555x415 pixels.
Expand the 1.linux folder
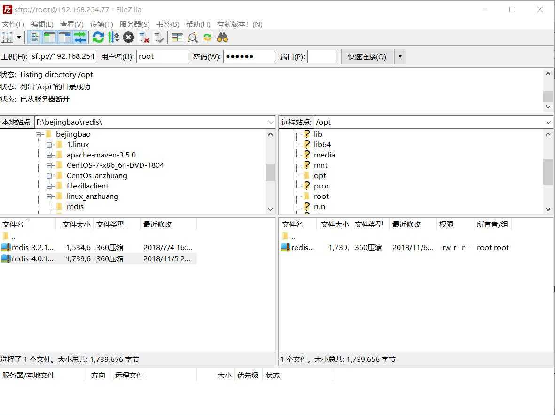49,144
